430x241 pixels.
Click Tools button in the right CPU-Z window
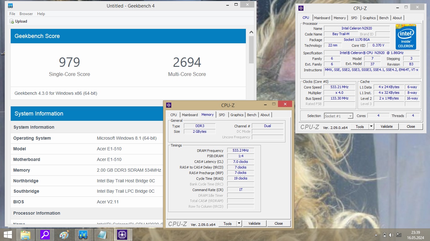click(360, 126)
